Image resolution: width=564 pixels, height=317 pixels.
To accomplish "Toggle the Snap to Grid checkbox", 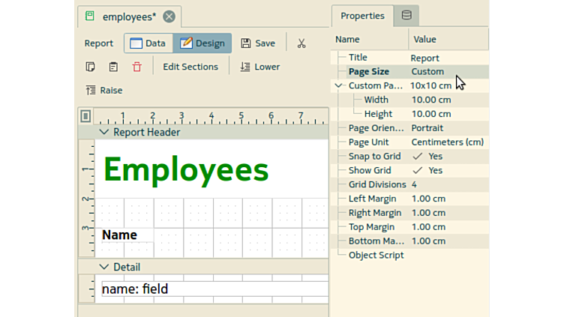I will pos(418,157).
